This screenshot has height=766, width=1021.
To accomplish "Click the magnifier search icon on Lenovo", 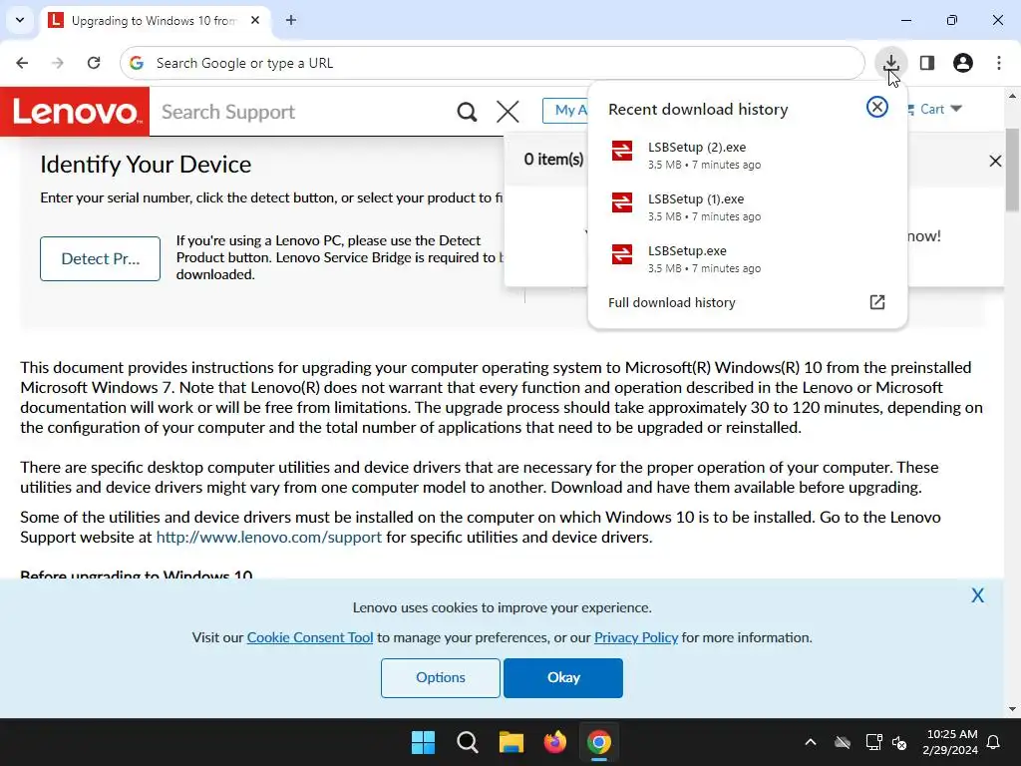I will pos(467,112).
